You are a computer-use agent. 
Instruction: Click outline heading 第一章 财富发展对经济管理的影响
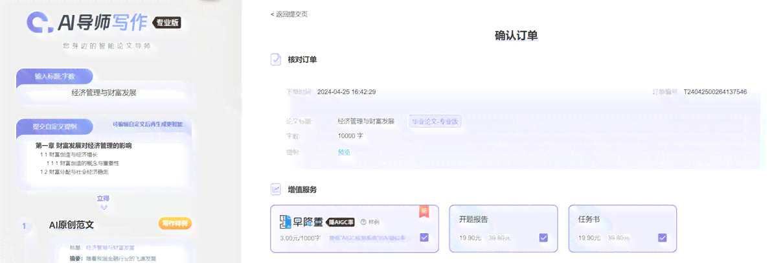point(84,146)
